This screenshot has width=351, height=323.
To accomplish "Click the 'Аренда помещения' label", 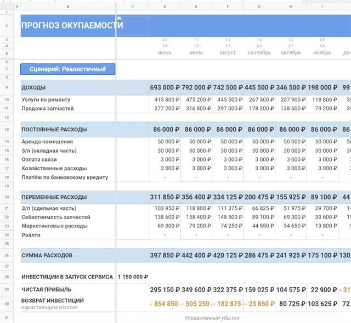I will click(47, 142).
